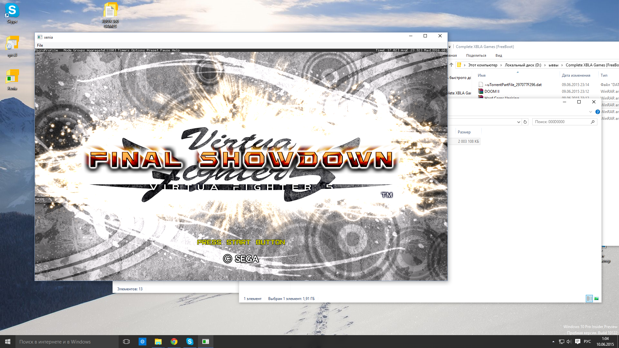Image resolution: width=619 pixels, height=348 pixels.
Task: Expand the address bar history dropdown
Action: [518, 122]
